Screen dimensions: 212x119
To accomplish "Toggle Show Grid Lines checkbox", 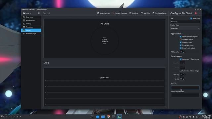I will click(181, 45).
